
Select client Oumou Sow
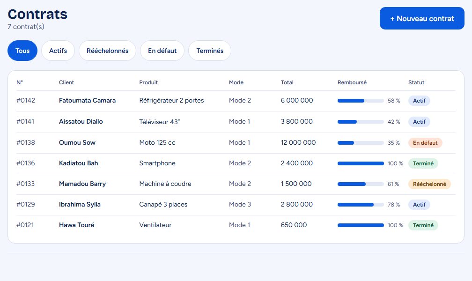pyautogui.click(x=77, y=143)
